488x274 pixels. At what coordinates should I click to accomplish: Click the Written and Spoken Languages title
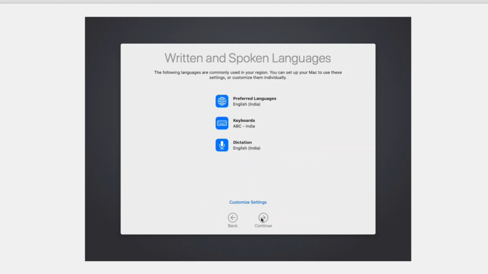[x=248, y=58]
